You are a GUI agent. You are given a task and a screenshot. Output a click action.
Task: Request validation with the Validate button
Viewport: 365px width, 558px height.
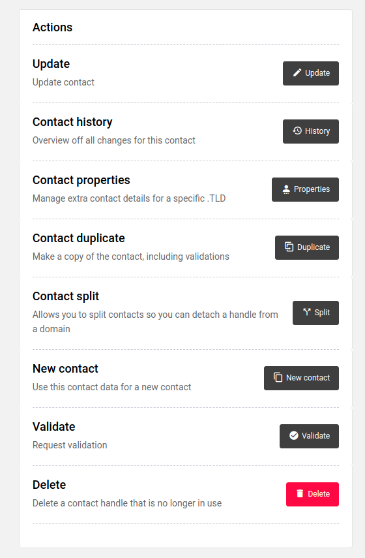click(x=309, y=436)
